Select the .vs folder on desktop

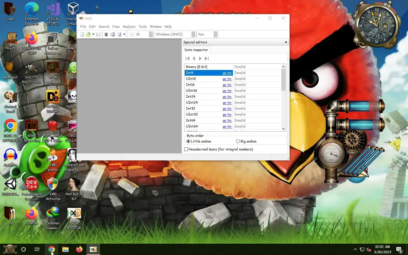coord(10,216)
